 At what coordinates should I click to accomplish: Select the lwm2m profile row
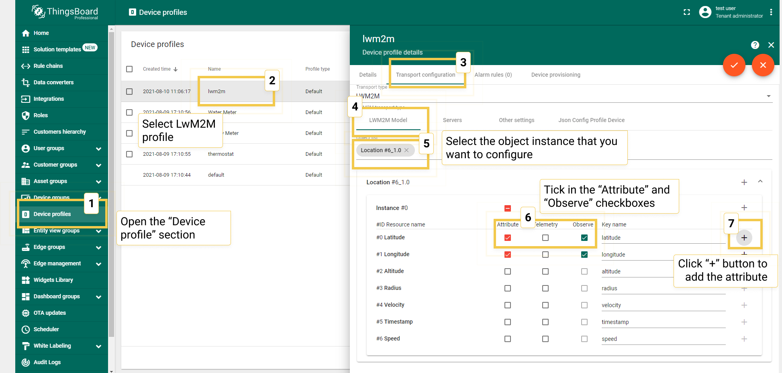click(216, 92)
